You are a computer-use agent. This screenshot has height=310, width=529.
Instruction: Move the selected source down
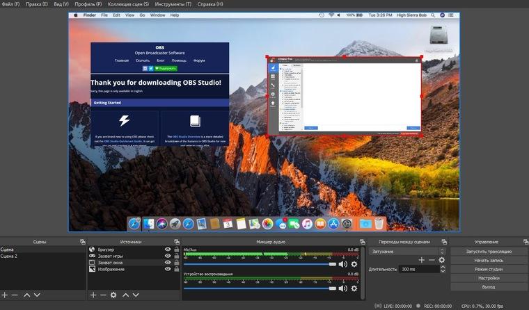coord(136,295)
